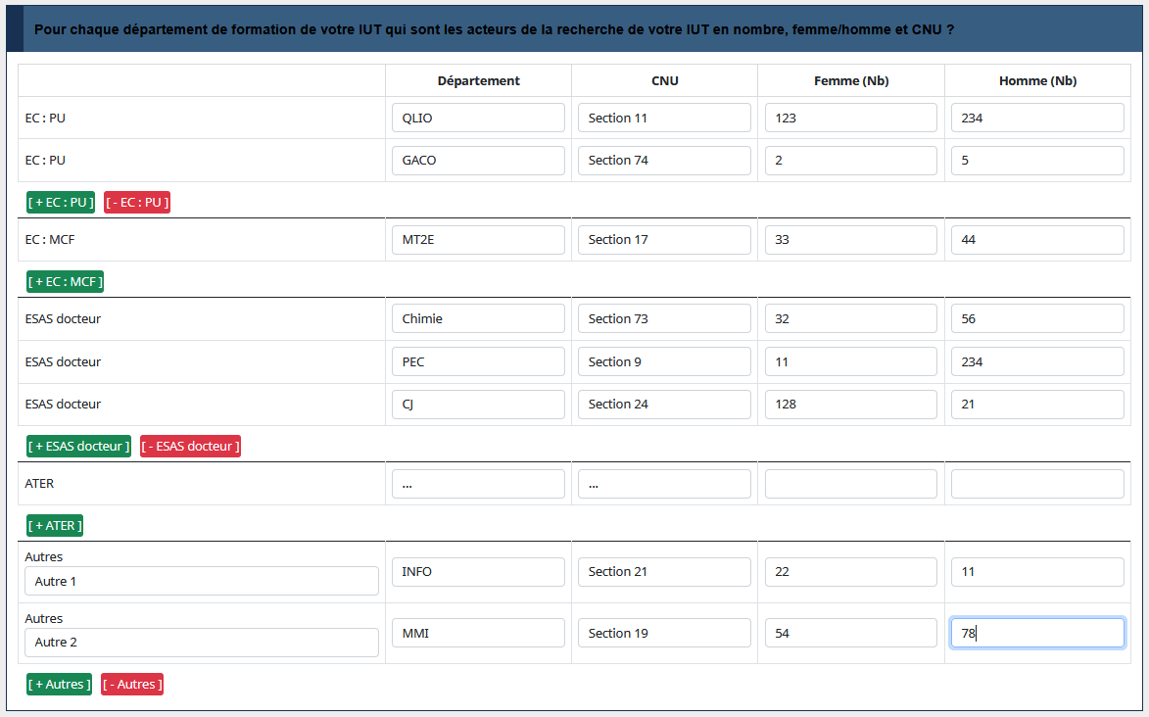The width and height of the screenshot is (1149, 717).
Task: Click the [ + ATER ] button
Action: [x=55, y=526]
